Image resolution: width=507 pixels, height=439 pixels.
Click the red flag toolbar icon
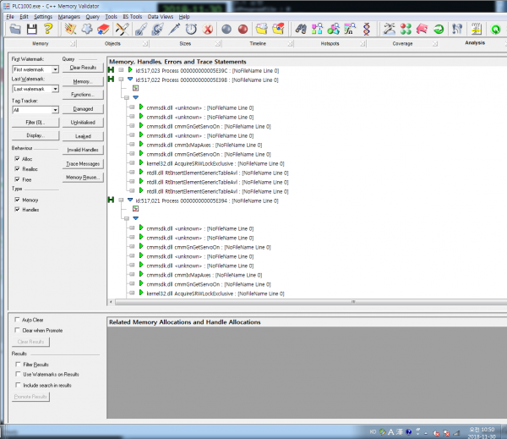click(x=422, y=29)
